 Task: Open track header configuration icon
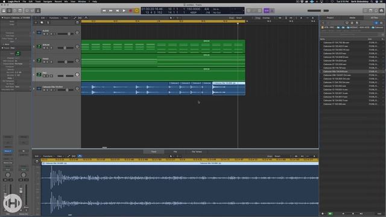77,23
